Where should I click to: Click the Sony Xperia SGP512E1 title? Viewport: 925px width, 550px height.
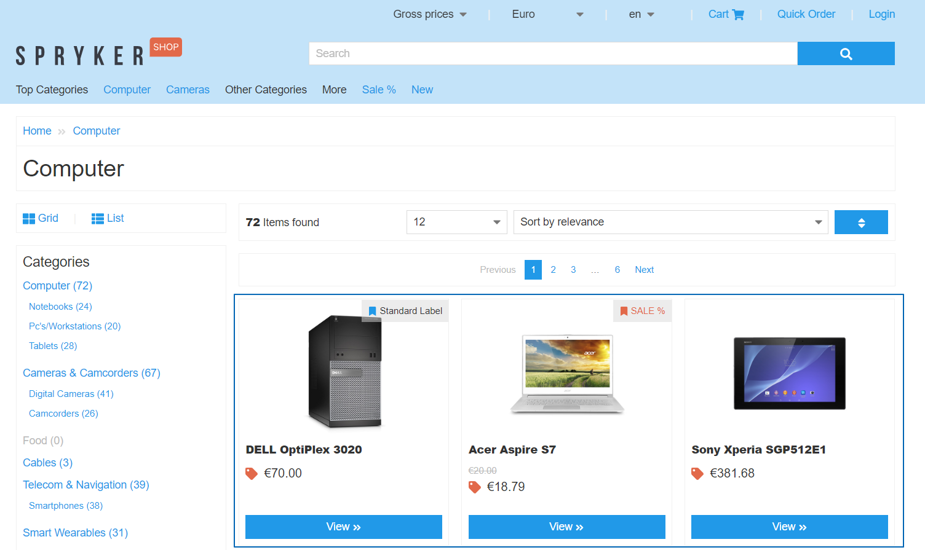758,450
